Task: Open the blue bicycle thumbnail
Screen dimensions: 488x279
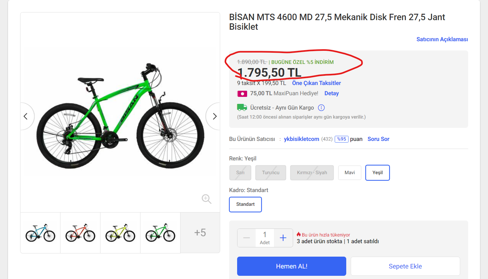Action: pos(40,233)
